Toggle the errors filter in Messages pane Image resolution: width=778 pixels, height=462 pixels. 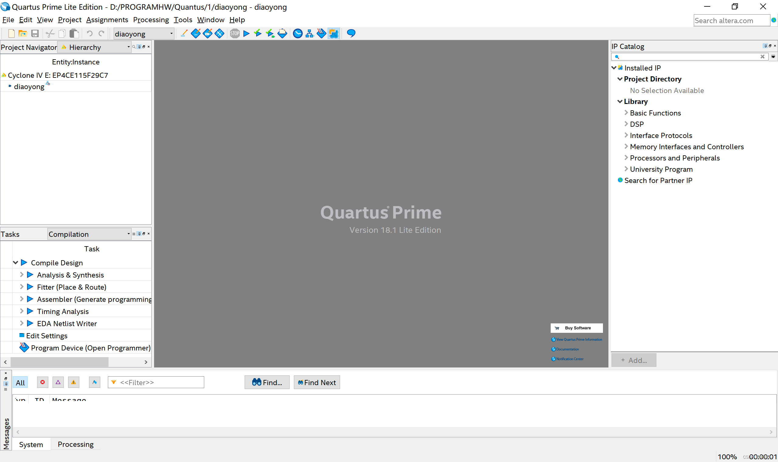point(43,382)
